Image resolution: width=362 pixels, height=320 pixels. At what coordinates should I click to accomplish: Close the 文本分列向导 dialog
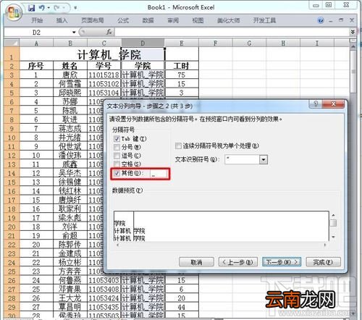click(x=333, y=104)
